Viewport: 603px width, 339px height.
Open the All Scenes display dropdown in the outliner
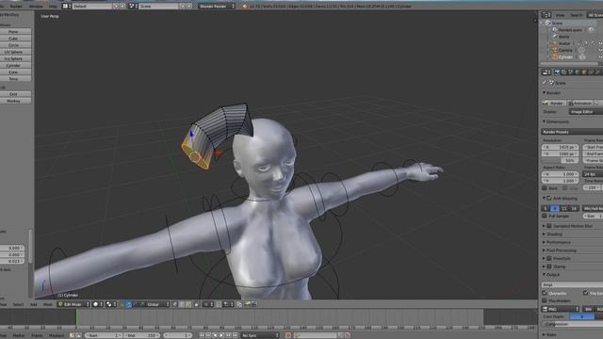[x=595, y=15]
